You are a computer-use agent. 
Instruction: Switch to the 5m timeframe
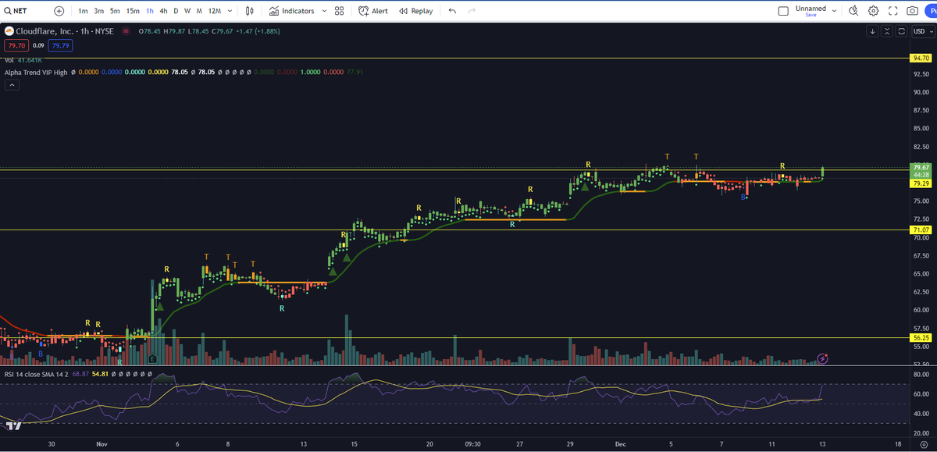tap(115, 11)
